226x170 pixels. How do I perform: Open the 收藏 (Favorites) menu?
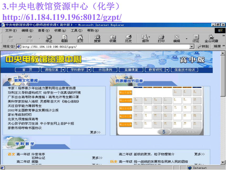click(60, 31)
